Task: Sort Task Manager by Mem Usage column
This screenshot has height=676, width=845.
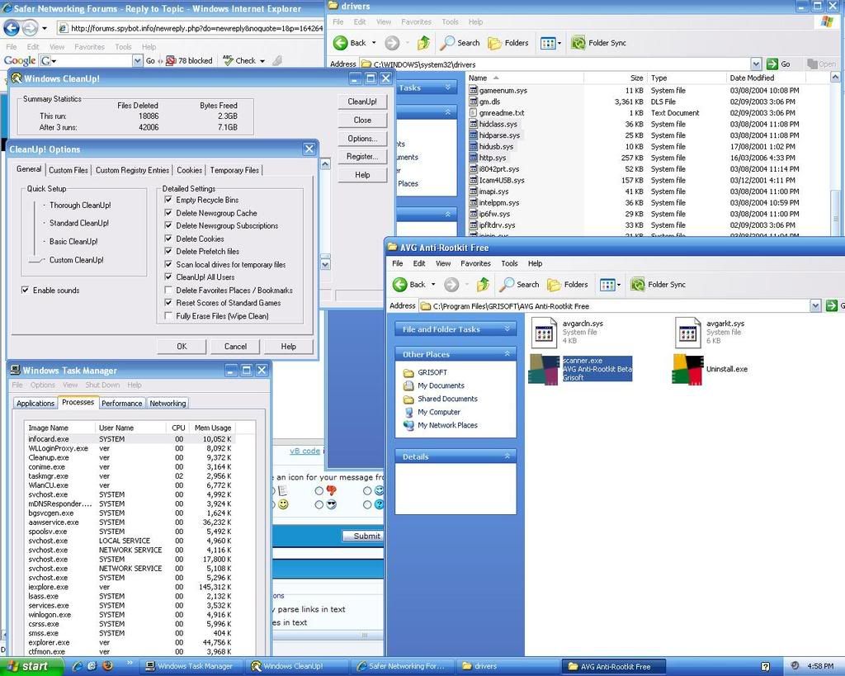Action: click(x=212, y=428)
